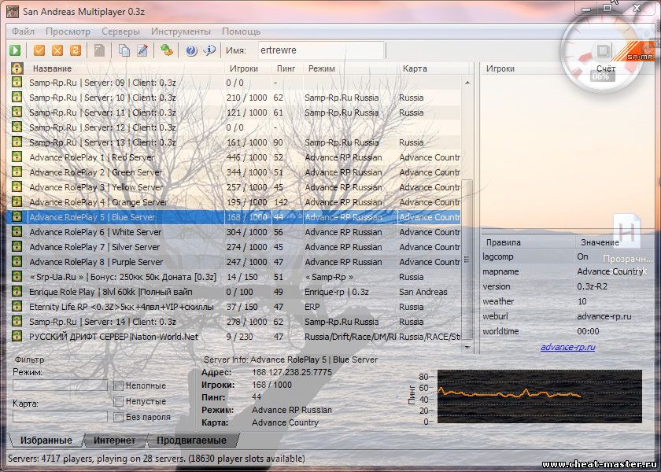Enable the Неполные filter checkbox

click(118, 386)
